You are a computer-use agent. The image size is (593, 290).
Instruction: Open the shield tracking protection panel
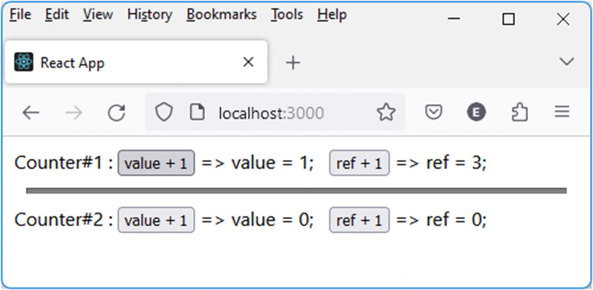tap(164, 113)
